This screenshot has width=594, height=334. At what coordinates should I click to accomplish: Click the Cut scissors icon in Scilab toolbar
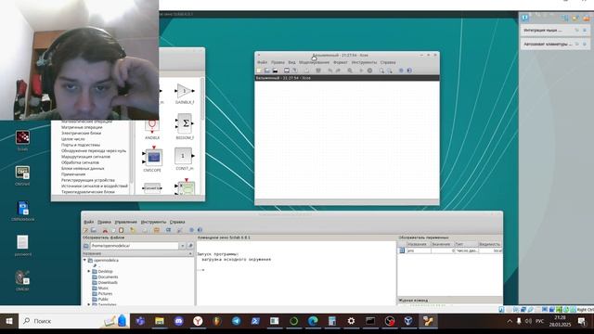point(105,230)
